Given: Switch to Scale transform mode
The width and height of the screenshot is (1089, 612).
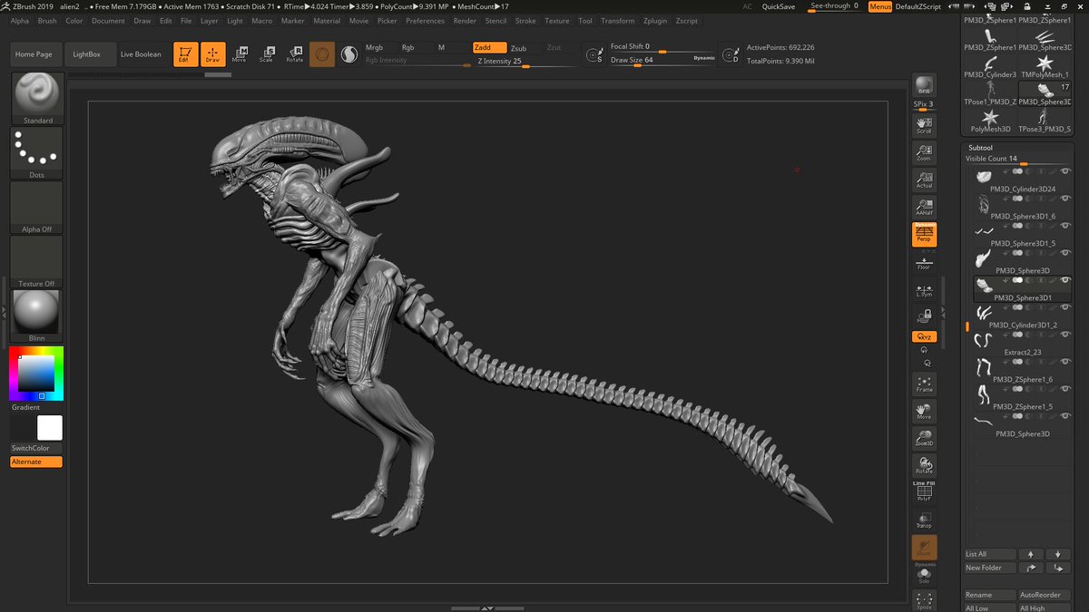Looking at the screenshot, I should point(267,54).
